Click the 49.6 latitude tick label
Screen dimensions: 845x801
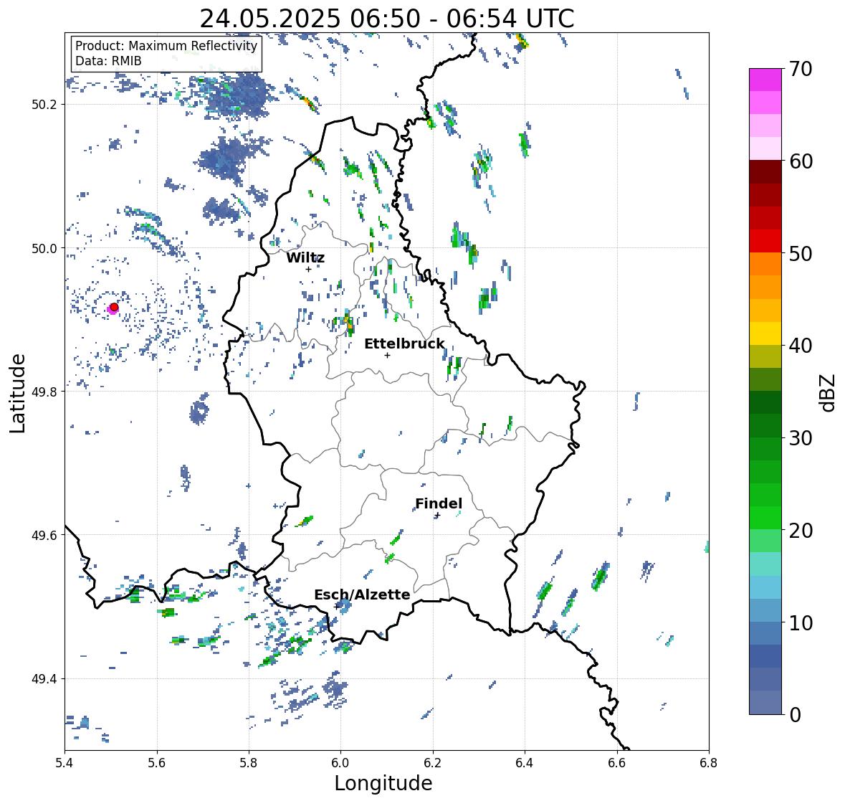44,535
